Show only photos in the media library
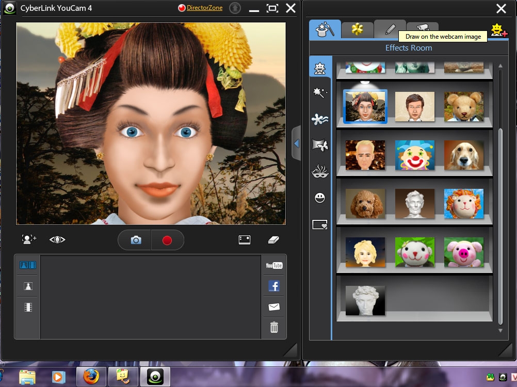The height and width of the screenshot is (387, 517). pyautogui.click(x=28, y=286)
